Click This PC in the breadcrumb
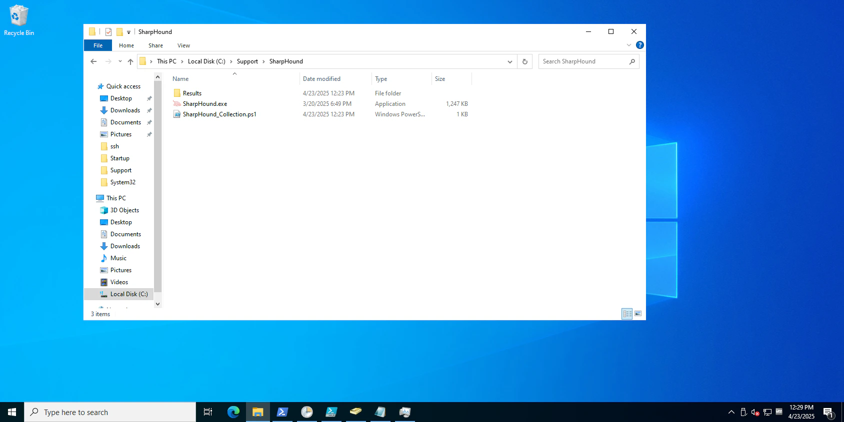The width and height of the screenshot is (844, 422). (166, 61)
